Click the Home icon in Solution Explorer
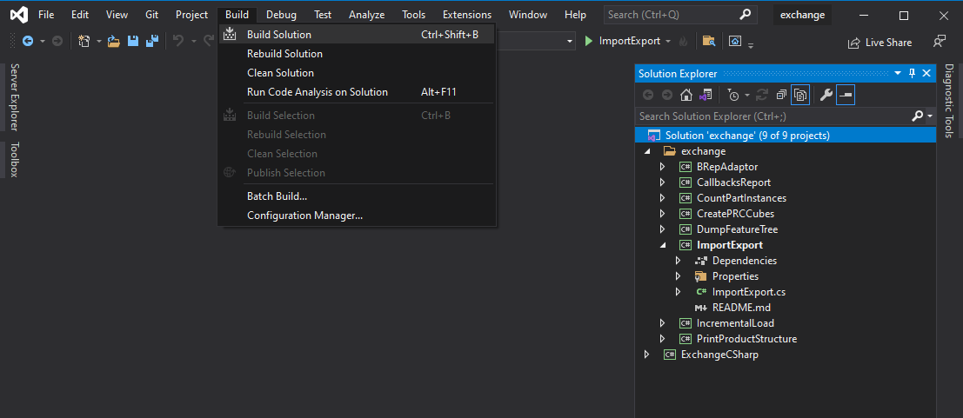The image size is (963, 418). [686, 95]
